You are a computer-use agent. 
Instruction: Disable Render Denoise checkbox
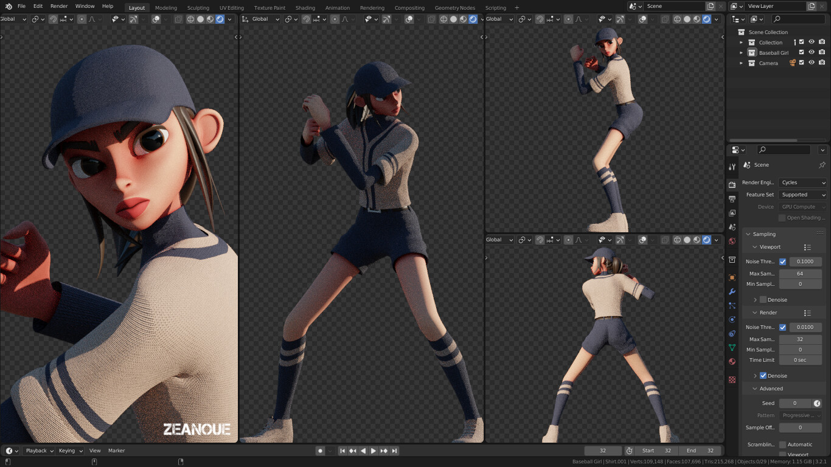[763, 376]
